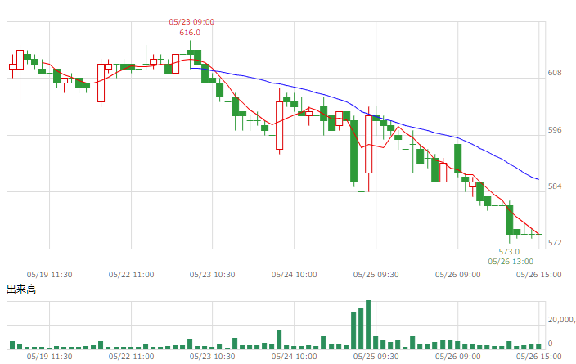
Task: Select the 05/26 13:00 low annotation
Action: pyautogui.click(x=511, y=262)
